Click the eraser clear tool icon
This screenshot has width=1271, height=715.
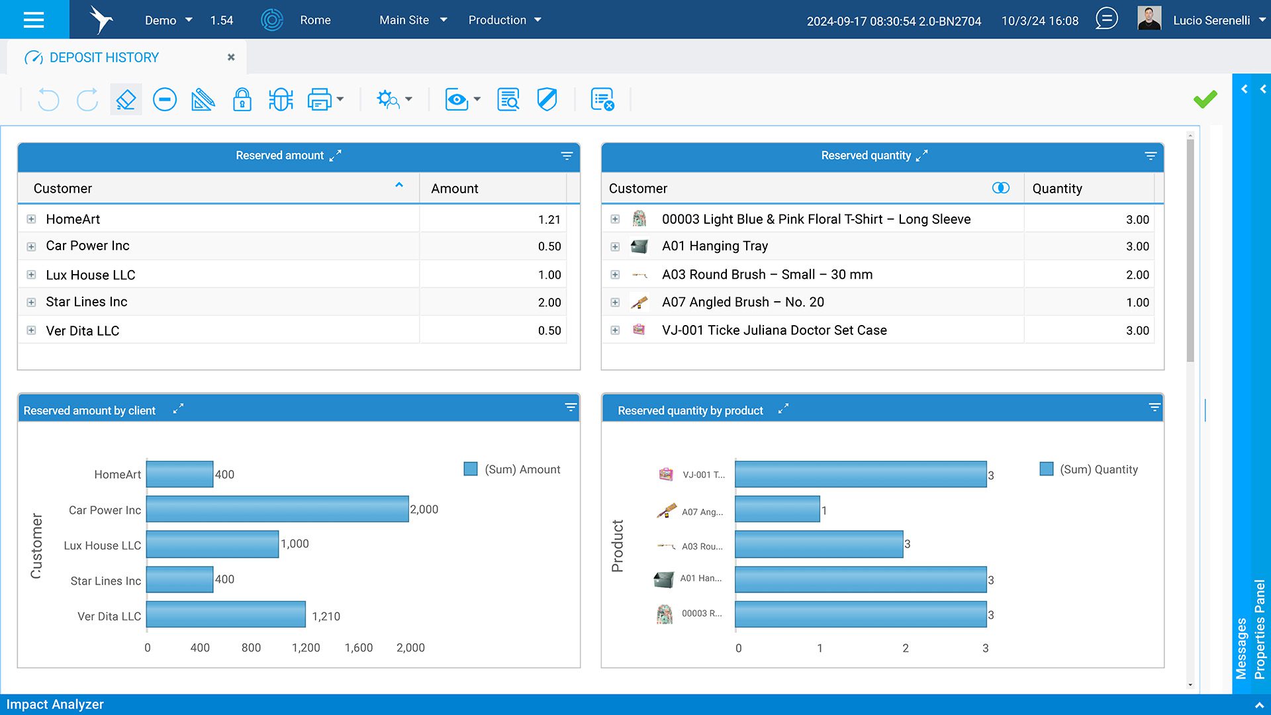[126, 100]
